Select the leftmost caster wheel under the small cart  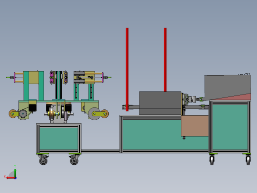click(43, 161)
